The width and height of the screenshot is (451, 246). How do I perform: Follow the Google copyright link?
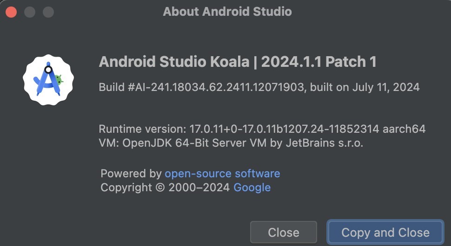click(x=252, y=188)
